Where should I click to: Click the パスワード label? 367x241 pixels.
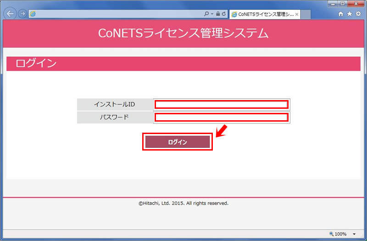[114, 117]
